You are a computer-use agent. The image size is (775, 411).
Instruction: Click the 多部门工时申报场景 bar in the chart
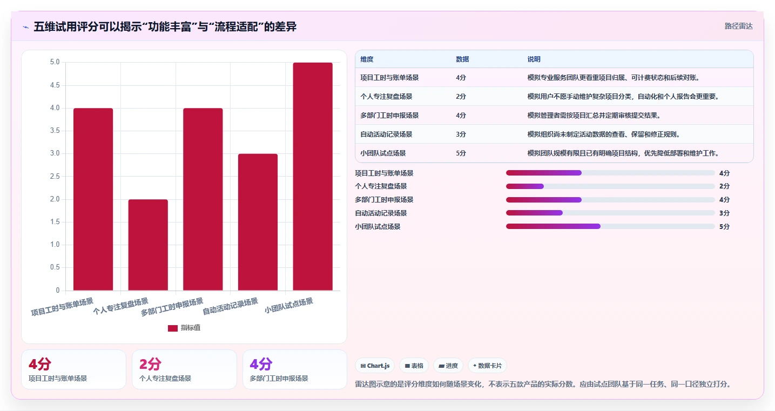point(203,199)
